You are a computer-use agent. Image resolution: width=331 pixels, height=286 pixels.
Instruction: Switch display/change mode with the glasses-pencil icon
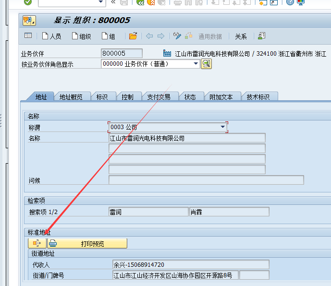(x=177, y=36)
